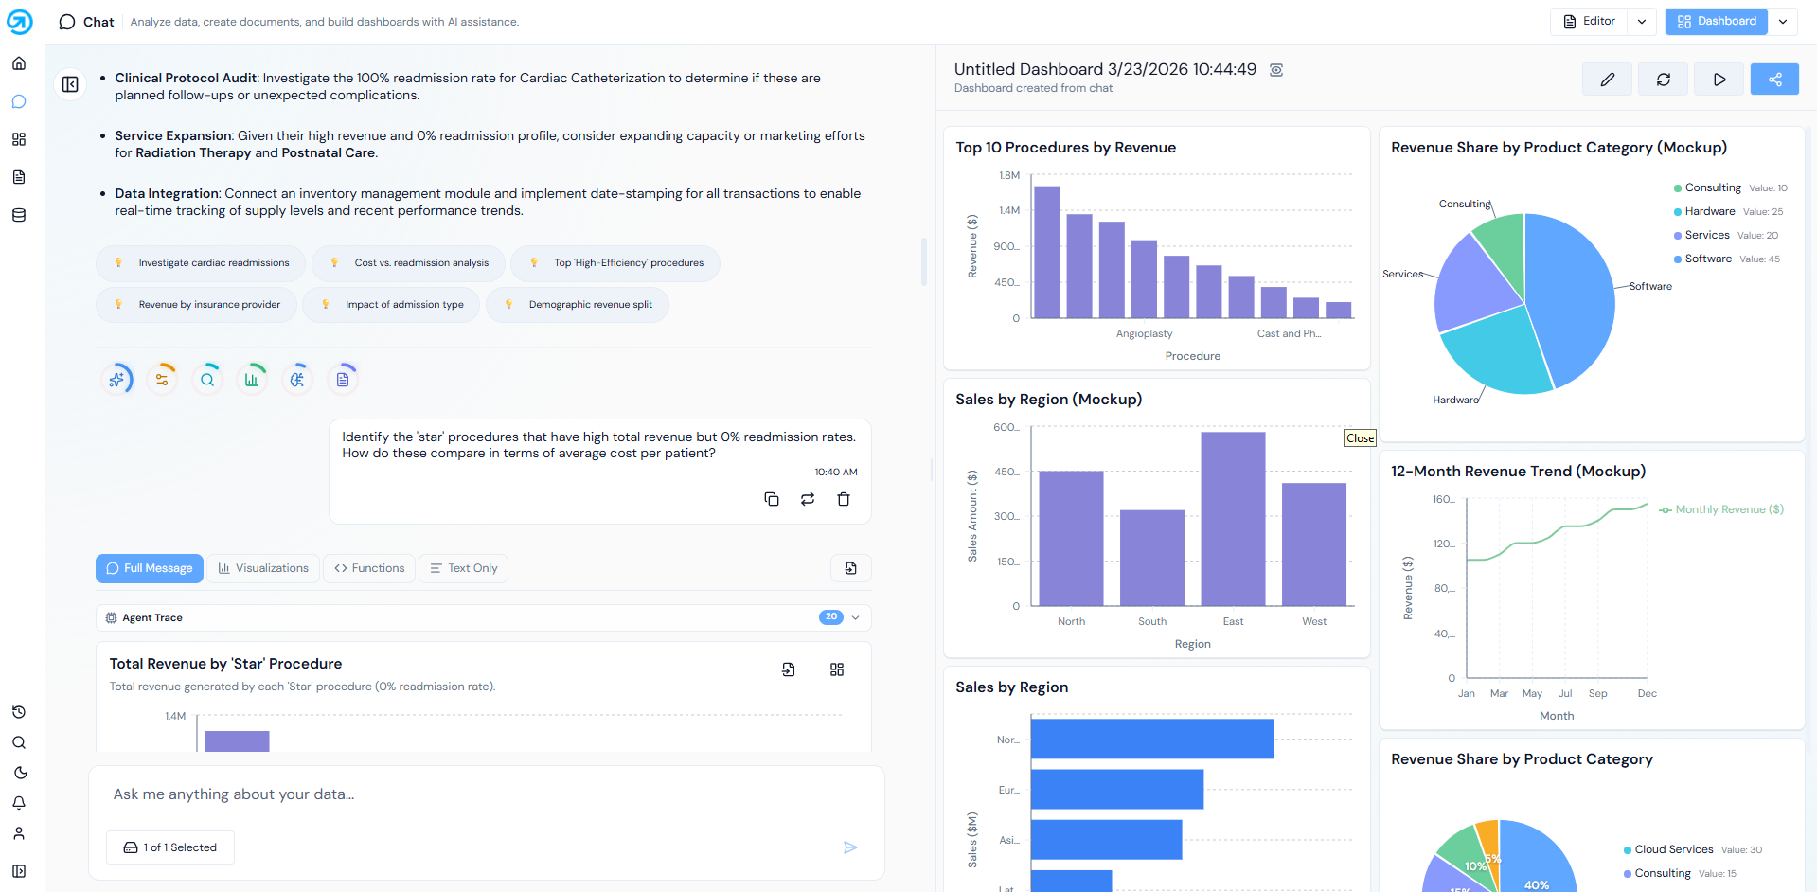Switch to Full Message tab

point(150,568)
